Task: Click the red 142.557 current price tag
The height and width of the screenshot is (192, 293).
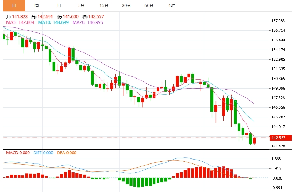Action: tap(280, 138)
